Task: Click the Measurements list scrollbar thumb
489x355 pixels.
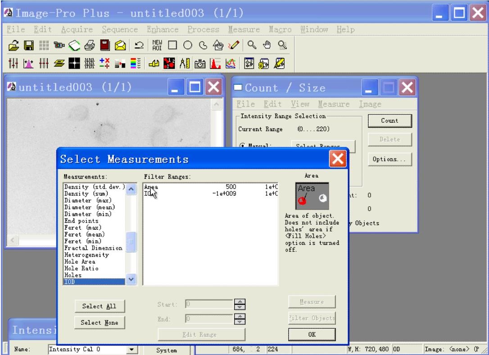Action: (131, 242)
